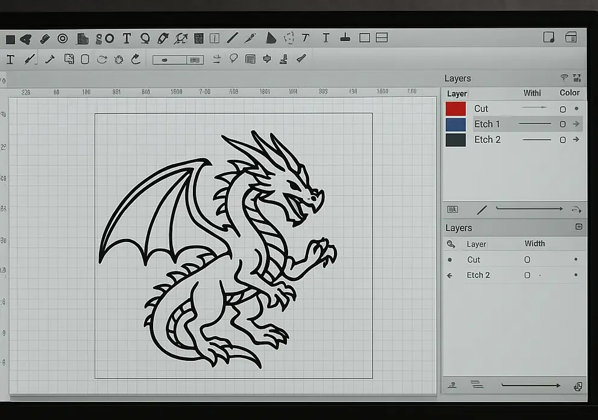Select the solid black square tool
Viewport: 598px width, 420px height.
coord(10,39)
